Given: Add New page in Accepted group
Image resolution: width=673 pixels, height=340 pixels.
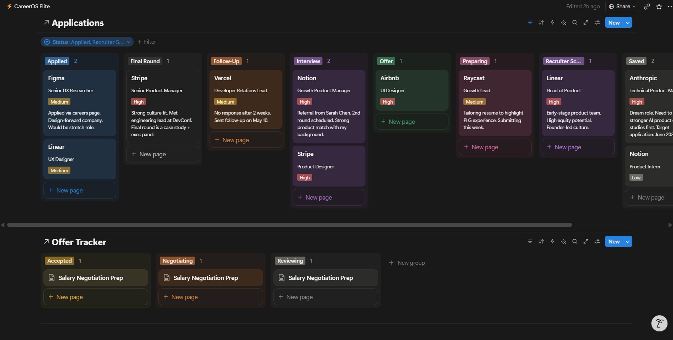Looking at the screenshot, I should coord(96,297).
